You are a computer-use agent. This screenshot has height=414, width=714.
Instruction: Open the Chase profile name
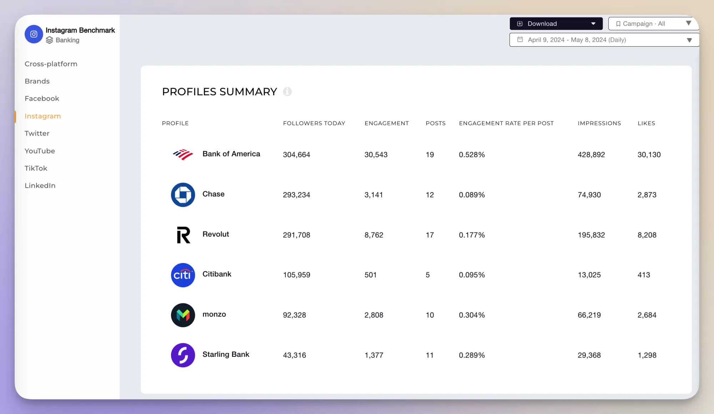pos(213,194)
